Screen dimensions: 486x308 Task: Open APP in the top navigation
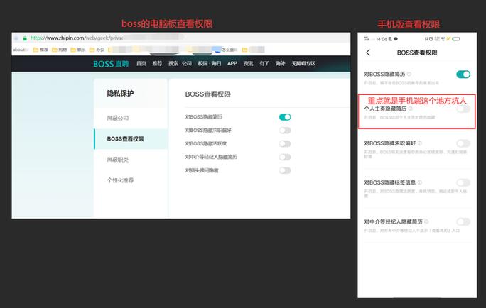(x=232, y=63)
